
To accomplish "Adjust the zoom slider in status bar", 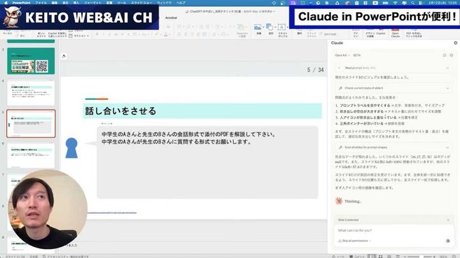I will click(421, 257).
